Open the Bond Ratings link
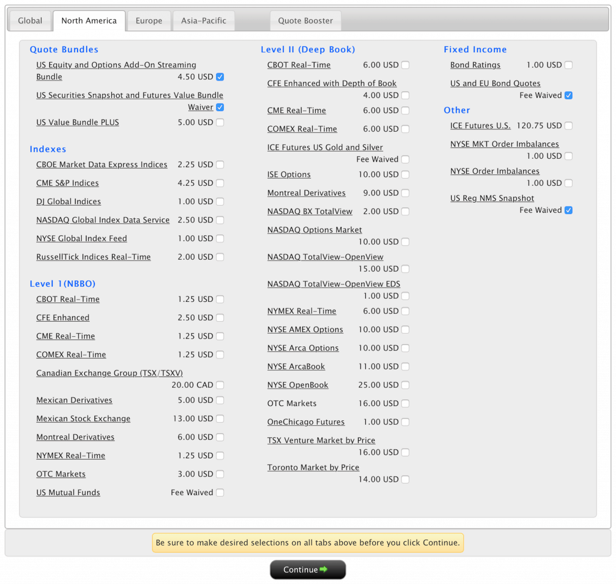The image size is (616, 584). [475, 65]
